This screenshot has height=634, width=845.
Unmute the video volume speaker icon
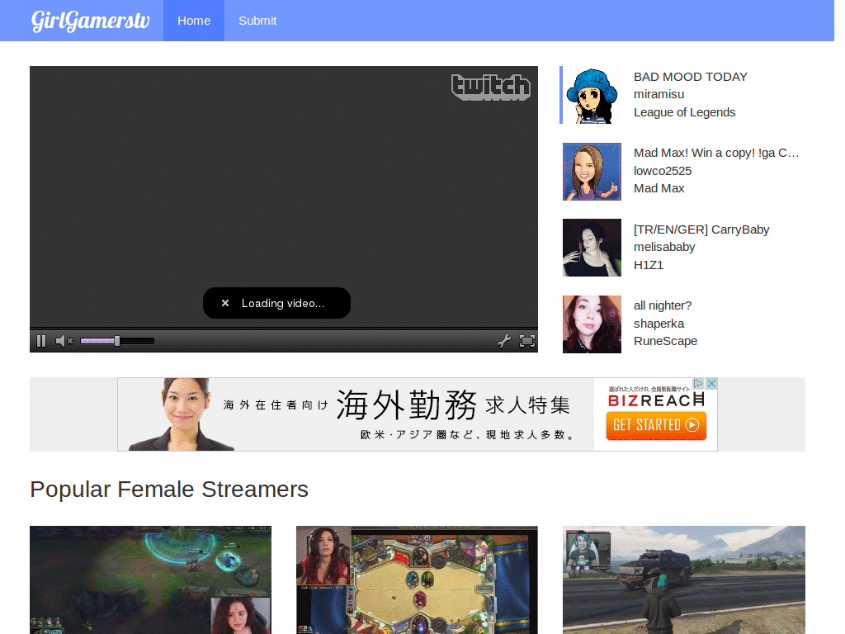[64, 341]
